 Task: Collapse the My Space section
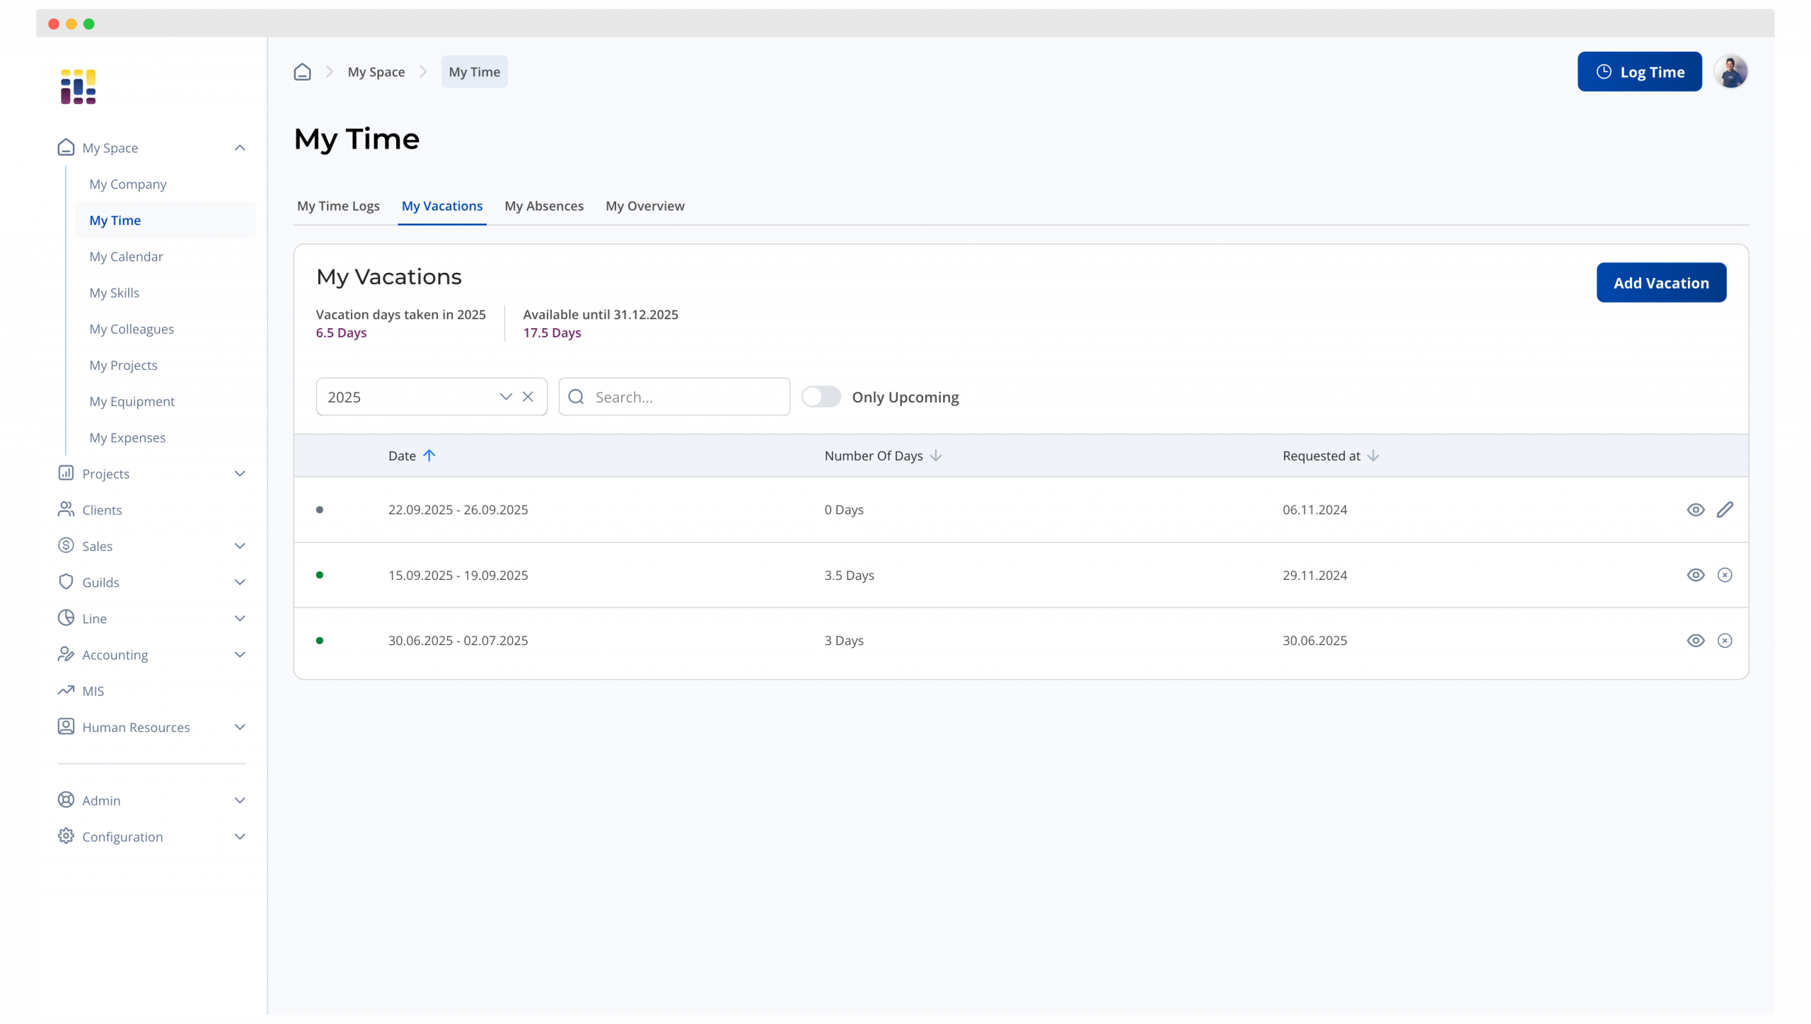click(240, 148)
